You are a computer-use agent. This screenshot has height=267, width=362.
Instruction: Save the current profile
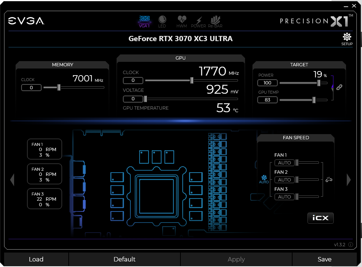click(325, 259)
